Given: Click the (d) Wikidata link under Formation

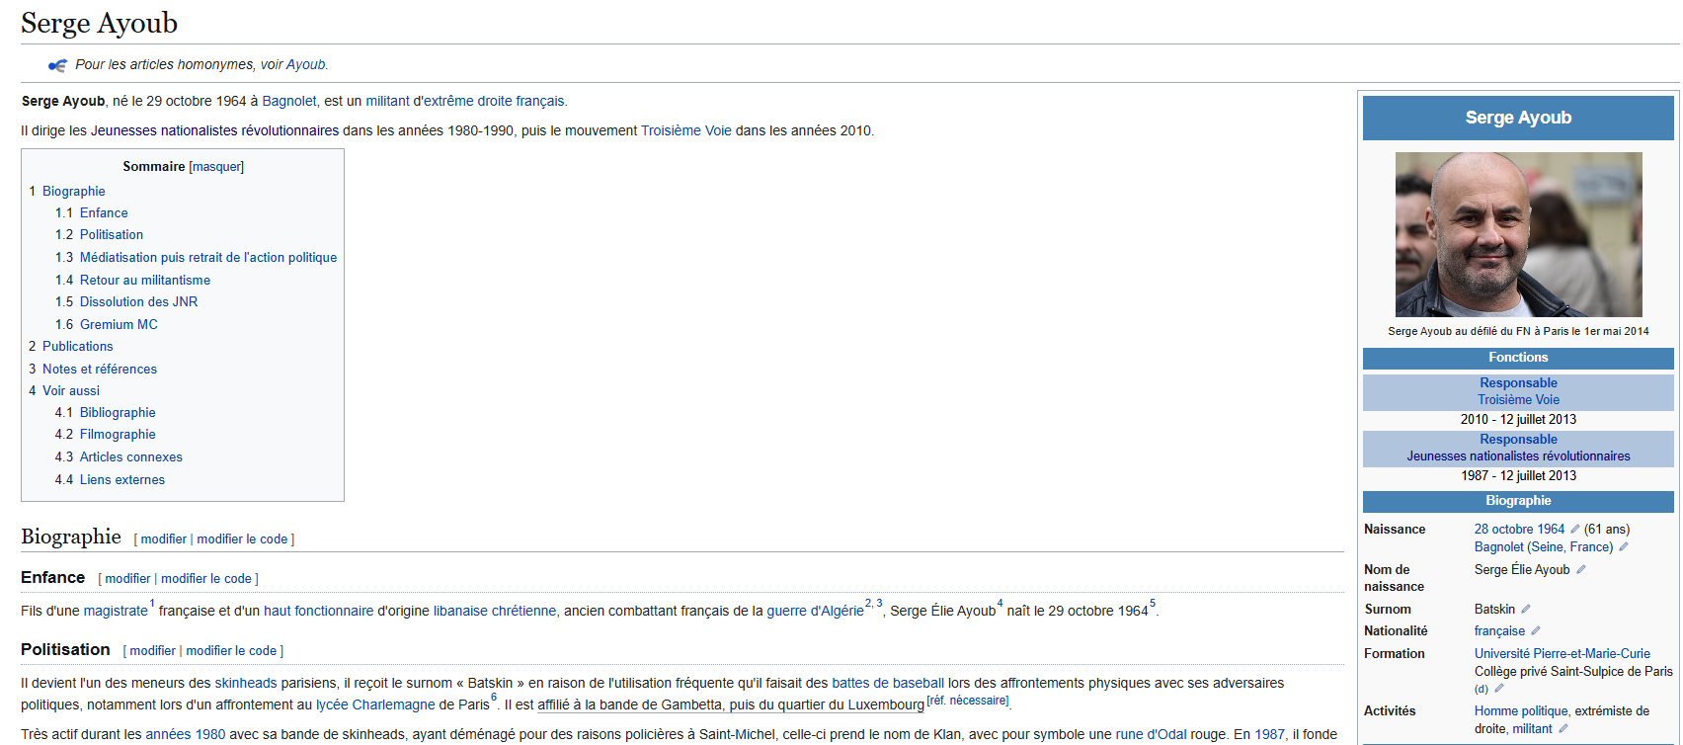Looking at the screenshot, I should [x=1482, y=690].
